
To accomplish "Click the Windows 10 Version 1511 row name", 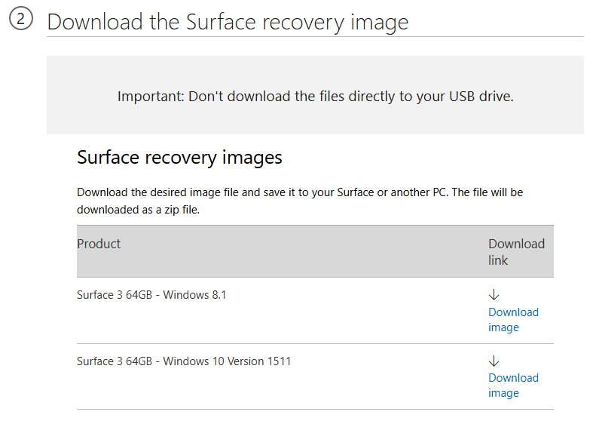I will coord(184,361).
